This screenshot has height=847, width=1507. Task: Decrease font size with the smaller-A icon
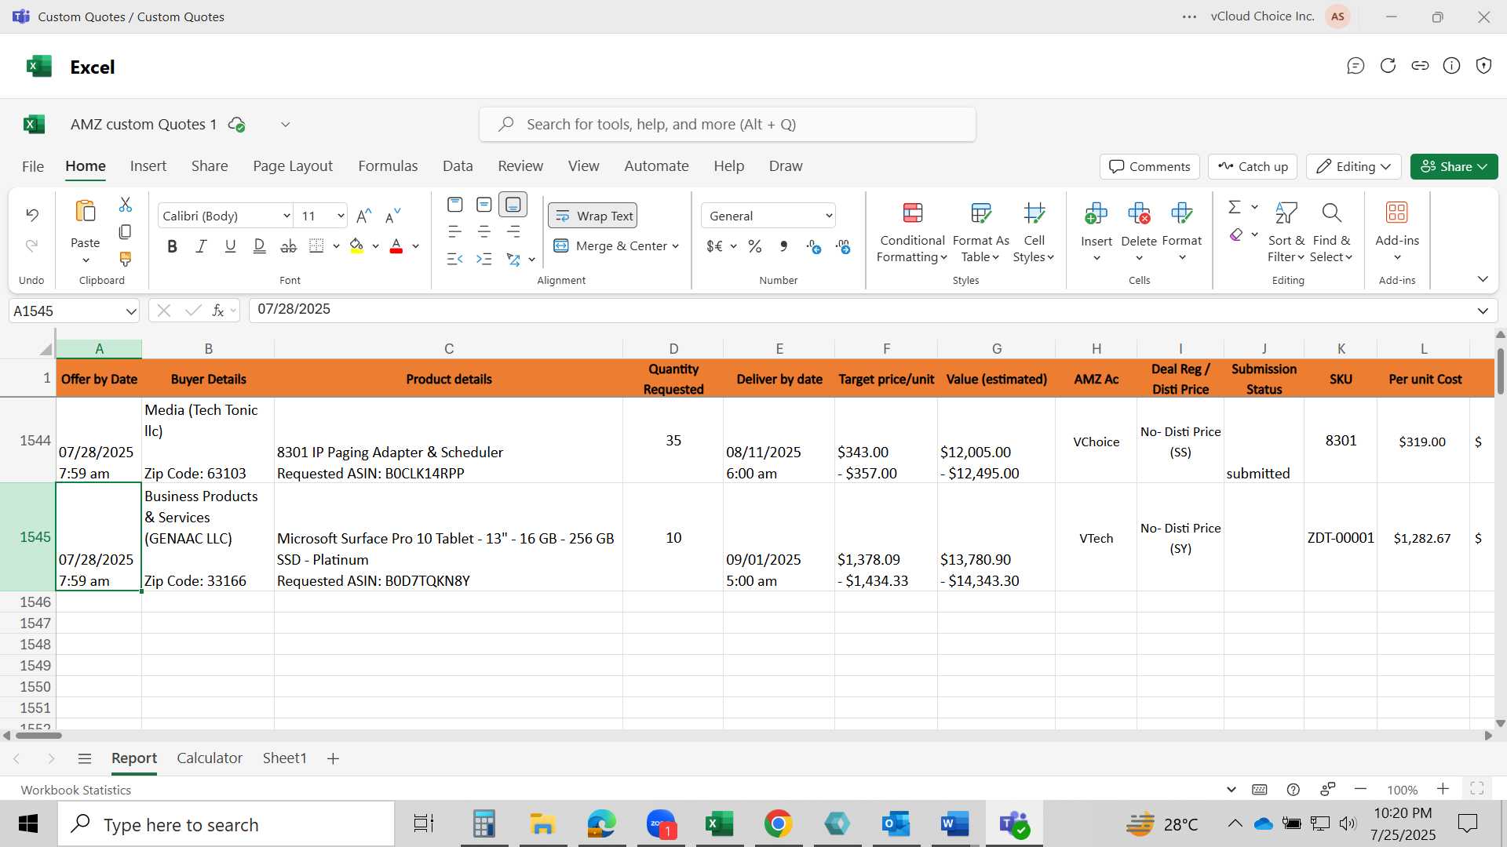tap(392, 216)
